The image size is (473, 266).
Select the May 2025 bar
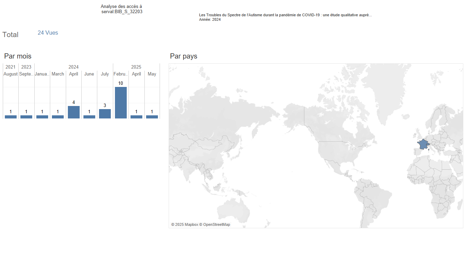152,117
